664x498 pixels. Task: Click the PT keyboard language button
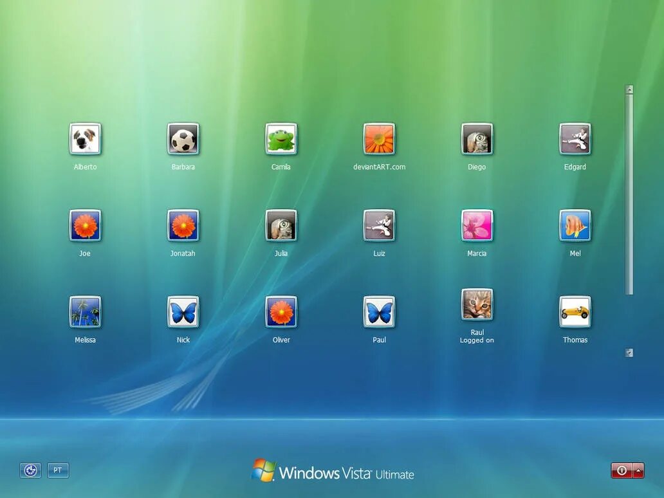58,470
